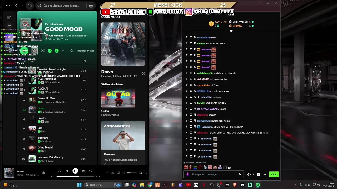Click username 'koro99' on 'YOOOO SHAOLINE' message
This screenshot has width=337, height=189.
pyautogui.click(x=201, y=44)
